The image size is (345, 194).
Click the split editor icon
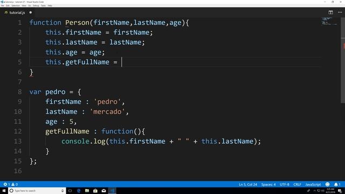[x=330, y=12]
